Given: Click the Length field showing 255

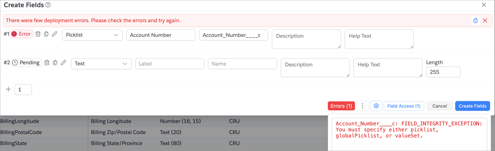Looking at the screenshot, I should 443,72.
